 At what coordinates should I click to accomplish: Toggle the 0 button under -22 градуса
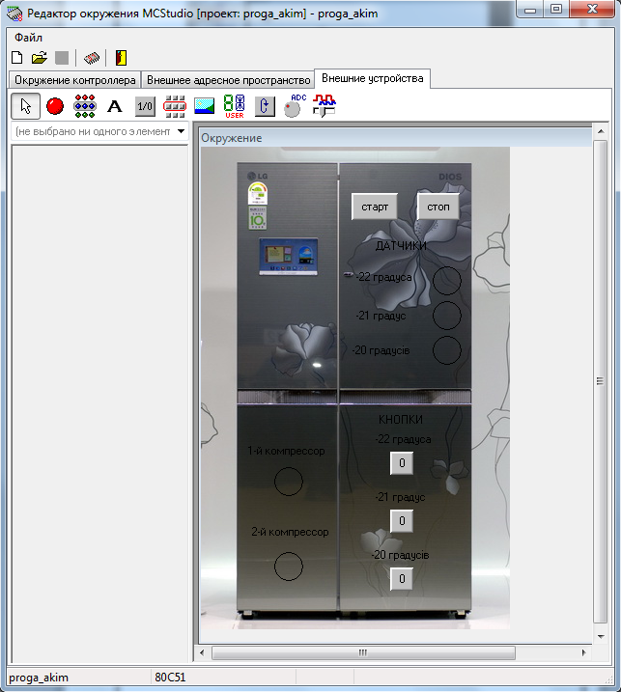coord(402,463)
